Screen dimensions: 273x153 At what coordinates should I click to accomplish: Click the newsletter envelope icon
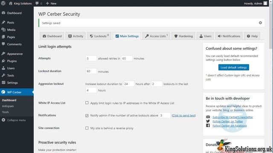click(208, 117)
